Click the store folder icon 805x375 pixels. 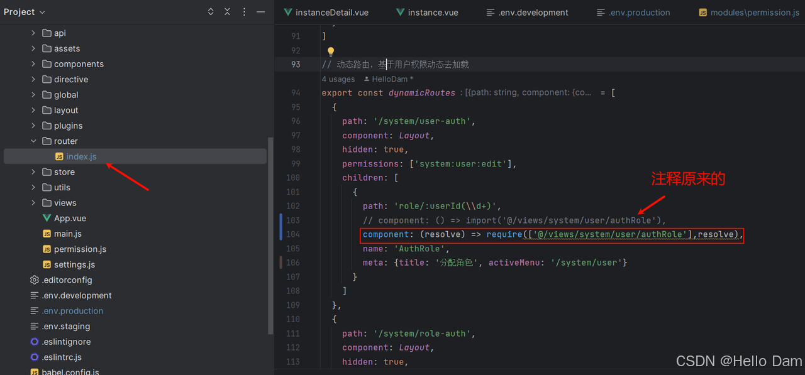point(47,172)
